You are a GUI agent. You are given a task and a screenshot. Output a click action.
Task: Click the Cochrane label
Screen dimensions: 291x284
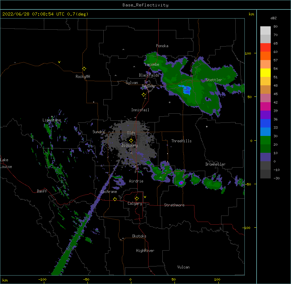coord(109,192)
